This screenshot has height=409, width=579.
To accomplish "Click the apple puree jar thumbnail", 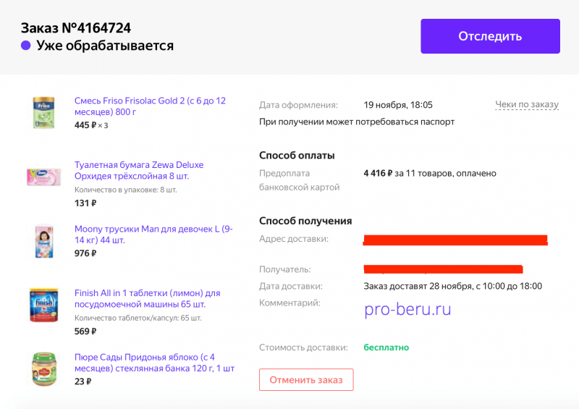I will [44, 369].
